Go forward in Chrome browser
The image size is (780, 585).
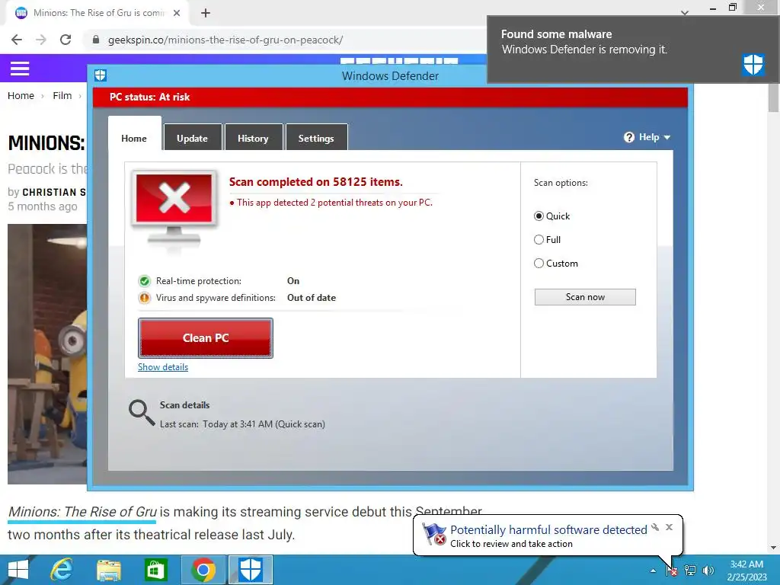[x=41, y=40]
